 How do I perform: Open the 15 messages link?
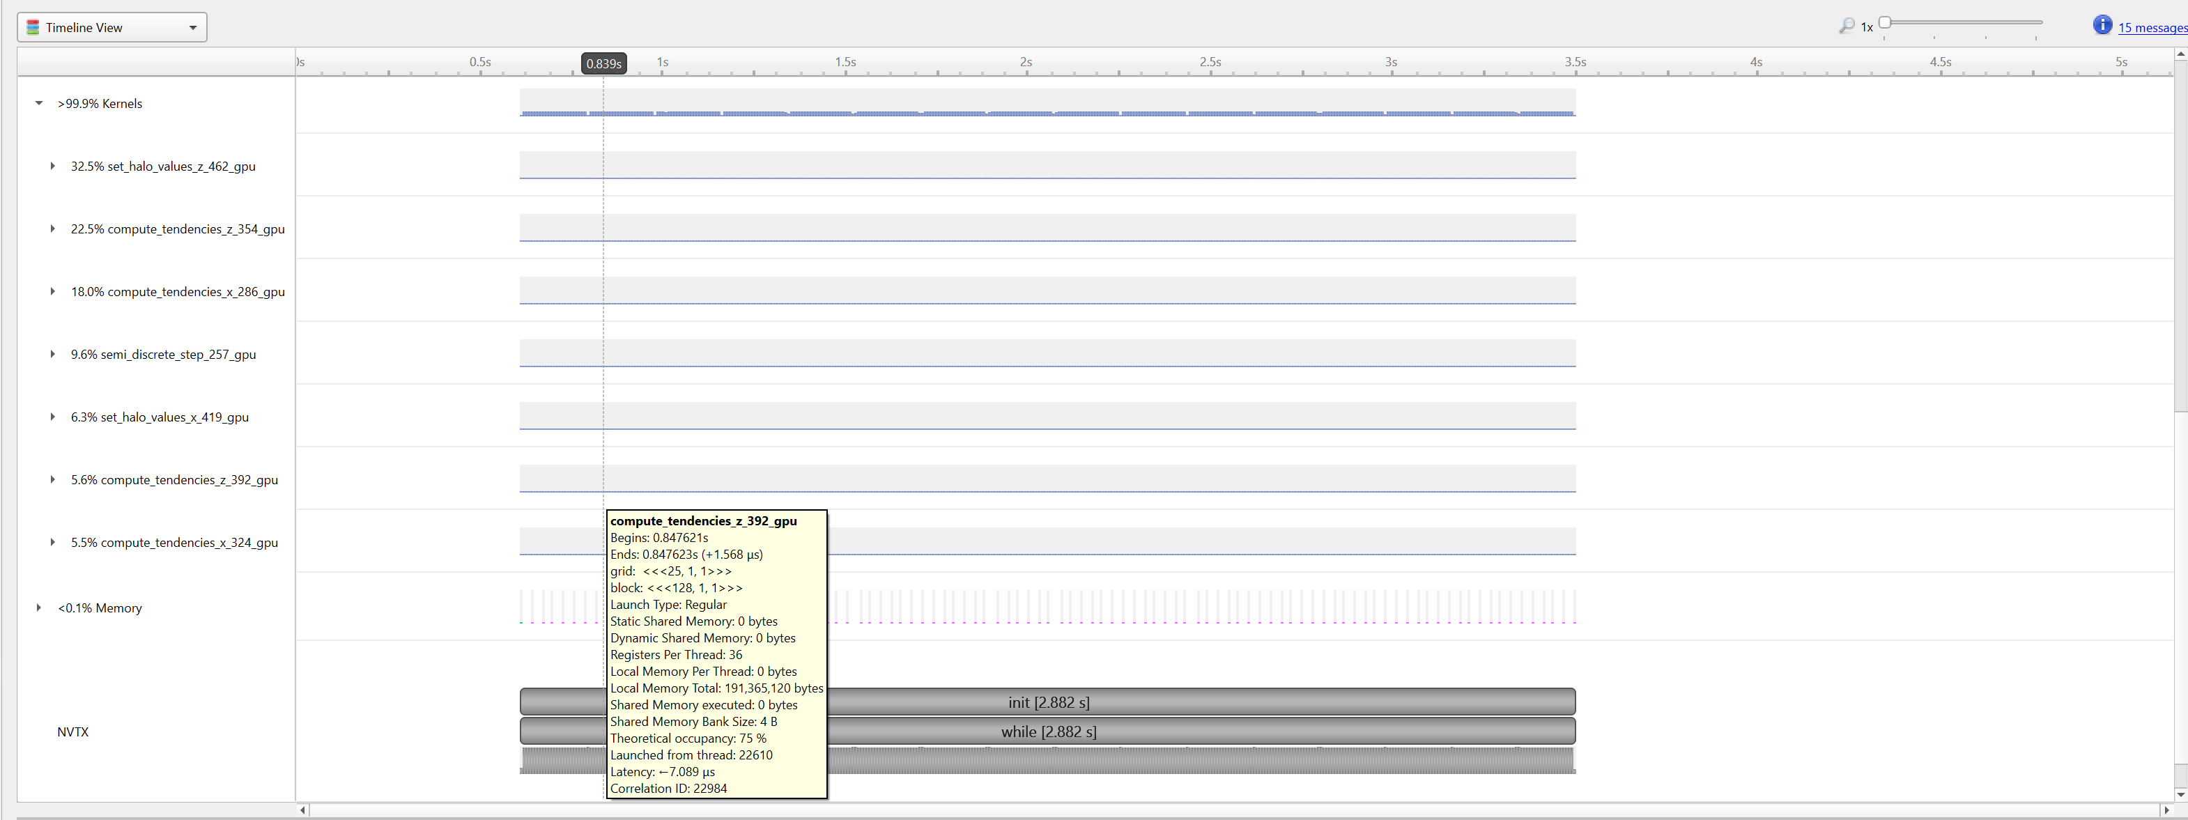tap(2152, 28)
